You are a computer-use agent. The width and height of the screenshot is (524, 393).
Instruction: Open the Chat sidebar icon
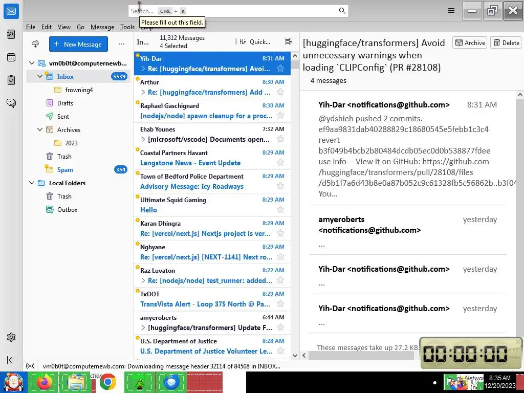pos(11,103)
